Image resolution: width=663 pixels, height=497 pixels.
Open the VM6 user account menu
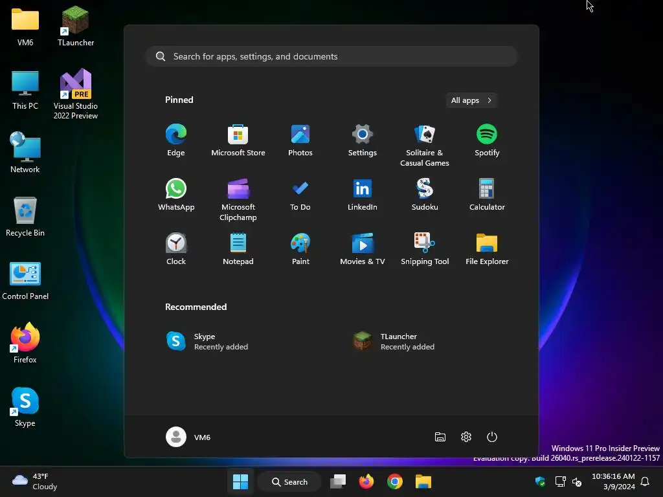tap(188, 437)
